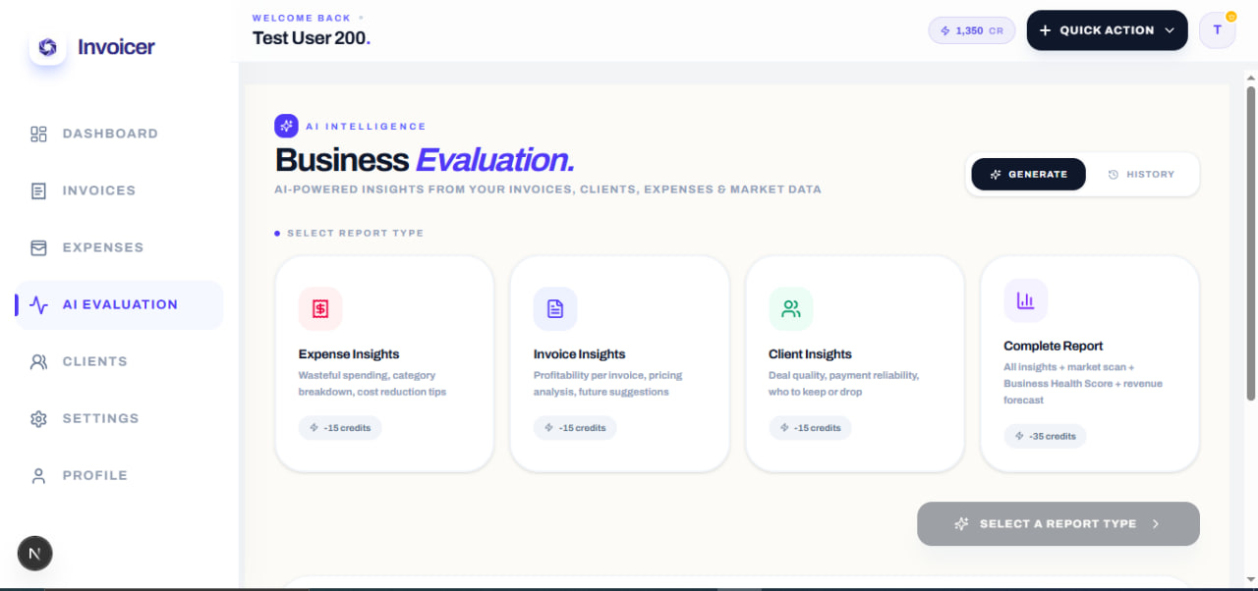Image resolution: width=1258 pixels, height=591 pixels.
Task: Click the Complete Report bar chart icon
Action: pos(1025,300)
